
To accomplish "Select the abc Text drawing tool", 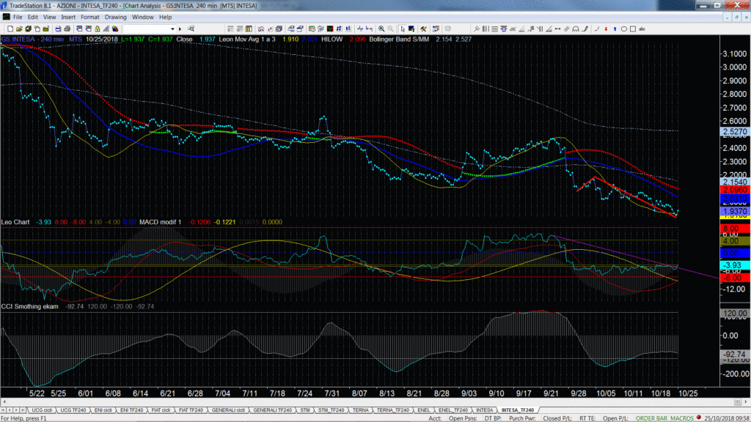I will pos(642,29).
